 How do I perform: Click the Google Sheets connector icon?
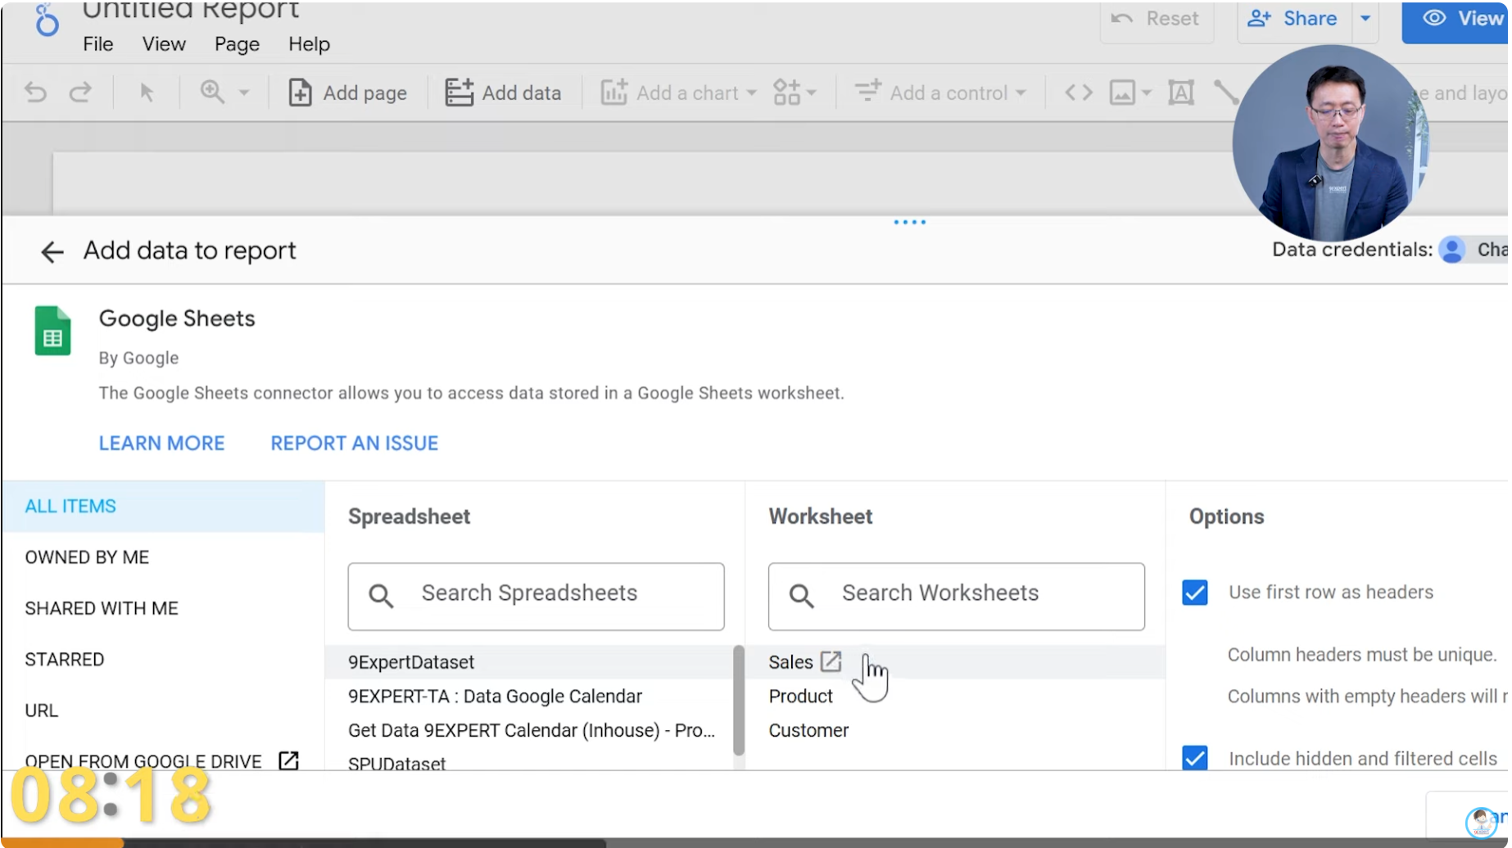(x=52, y=331)
